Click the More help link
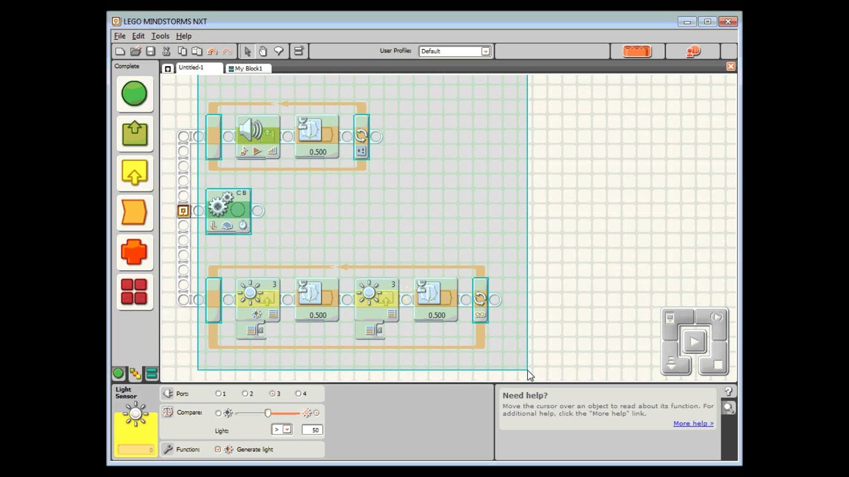Image resolution: width=849 pixels, height=477 pixels. pyautogui.click(x=693, y=423)
